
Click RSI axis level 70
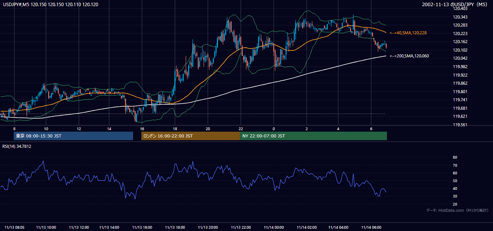pos(455,165)
